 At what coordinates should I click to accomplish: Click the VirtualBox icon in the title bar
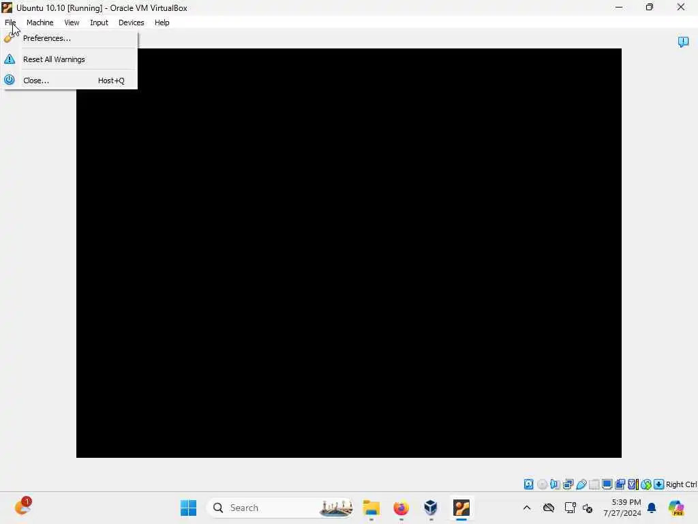(x=7, y=8)
